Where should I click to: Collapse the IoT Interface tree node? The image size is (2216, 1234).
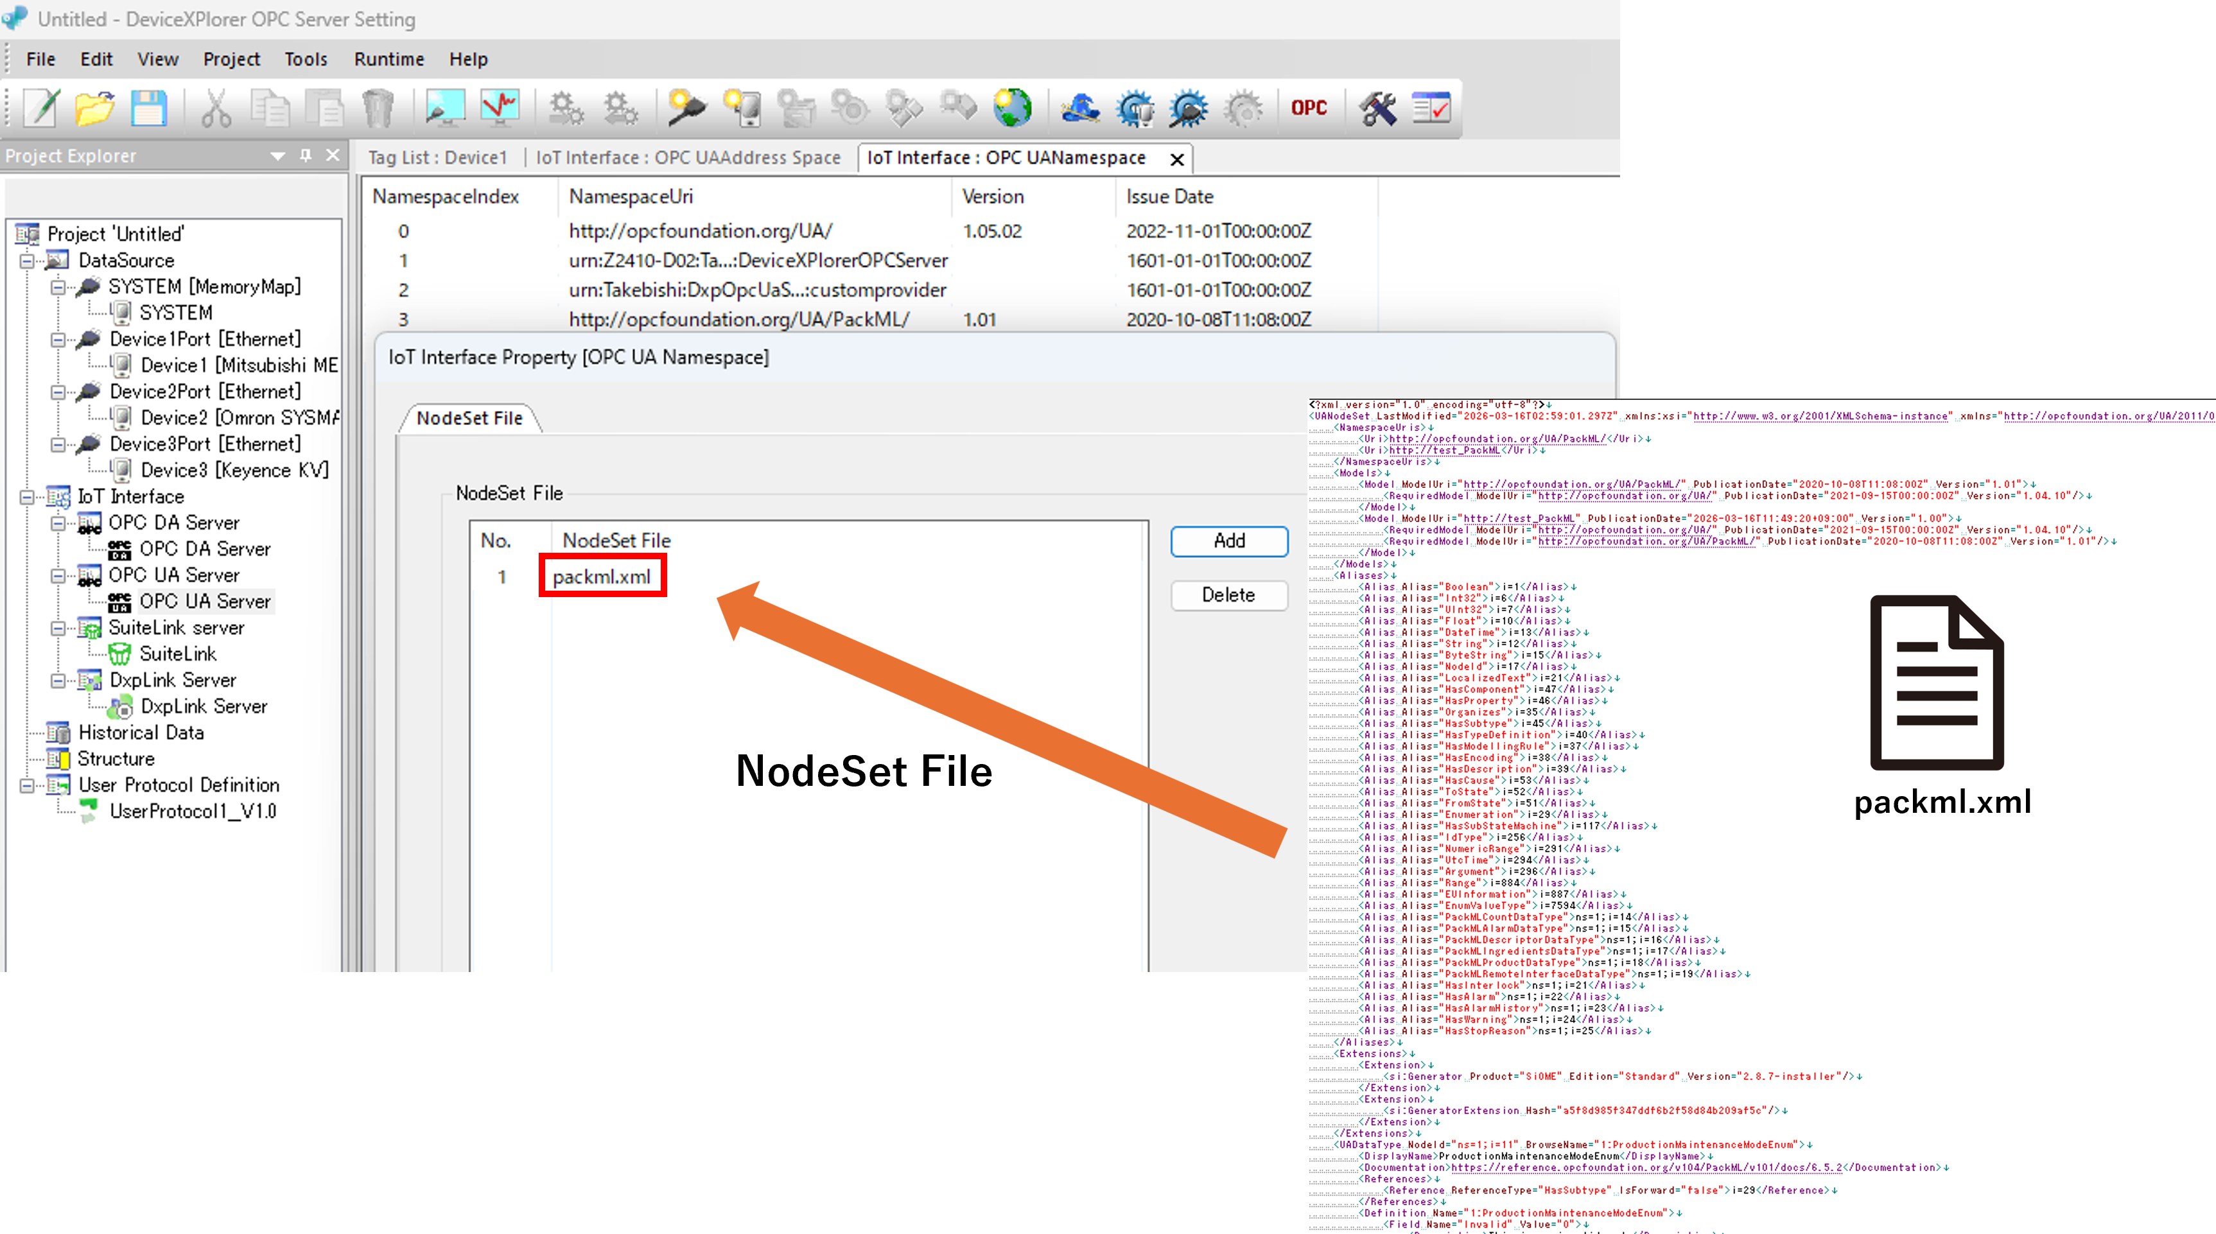(28, 497)
